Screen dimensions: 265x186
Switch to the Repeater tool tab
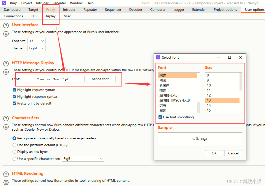(x=90, y=10)
